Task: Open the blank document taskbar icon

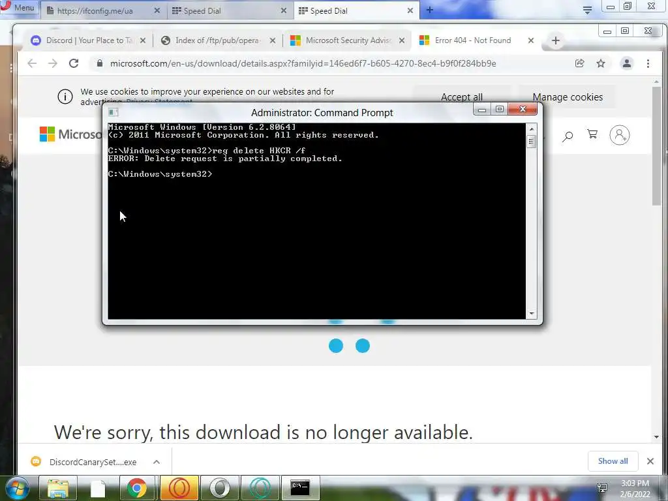Action: point(98,488)
